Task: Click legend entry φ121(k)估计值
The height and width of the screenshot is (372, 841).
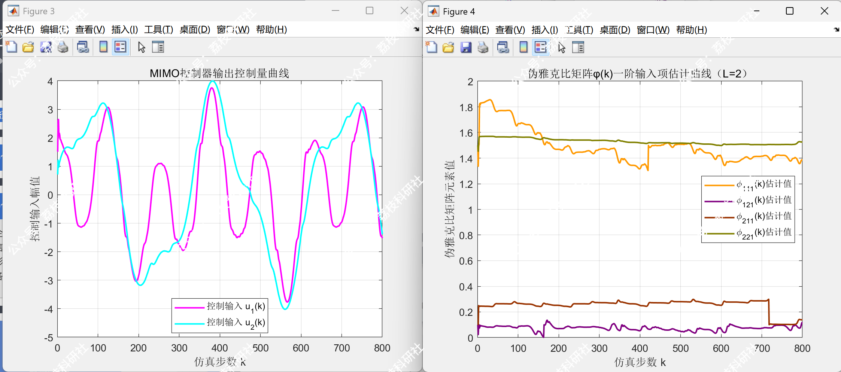Action: coord(764,201)
